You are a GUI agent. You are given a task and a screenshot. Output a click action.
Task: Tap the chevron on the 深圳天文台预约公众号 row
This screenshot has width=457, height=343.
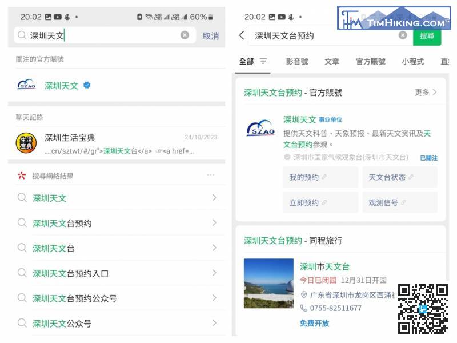215,298
